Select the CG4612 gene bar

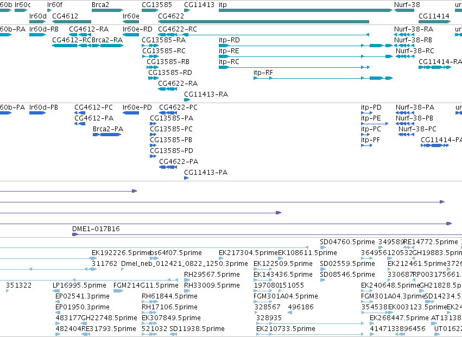click(x=72, y=22)
